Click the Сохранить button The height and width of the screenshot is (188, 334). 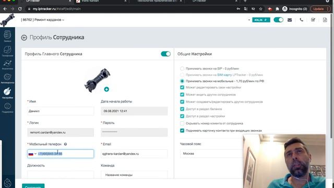pyautogui.click(x=33, y=186)
